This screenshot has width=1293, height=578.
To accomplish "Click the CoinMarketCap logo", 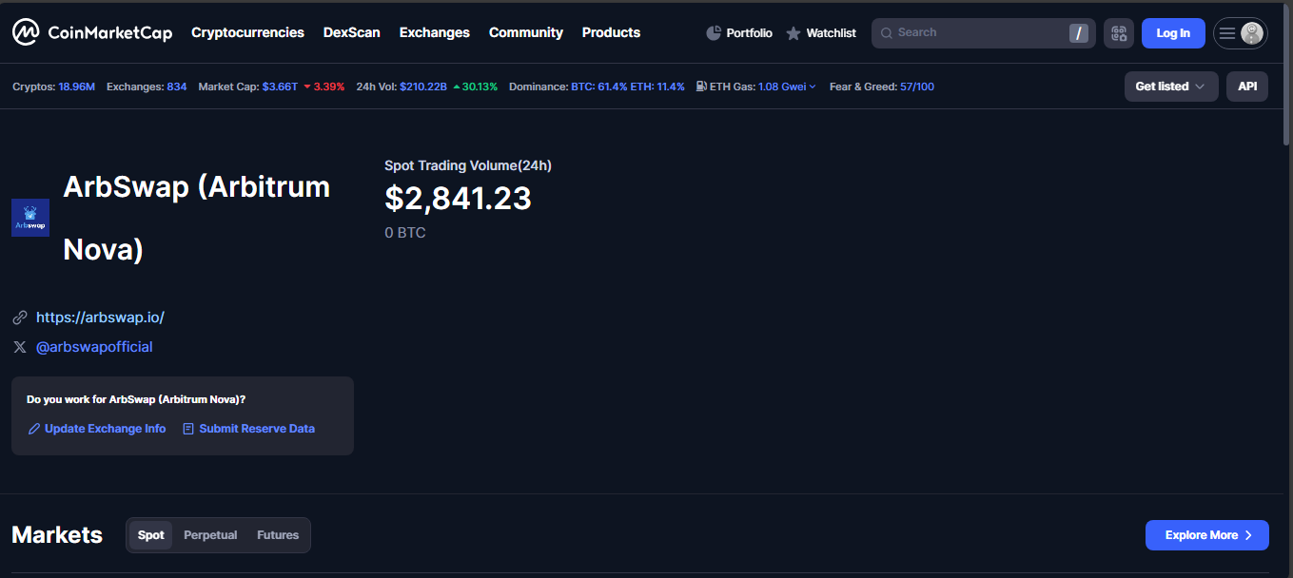I will point(92,32).
